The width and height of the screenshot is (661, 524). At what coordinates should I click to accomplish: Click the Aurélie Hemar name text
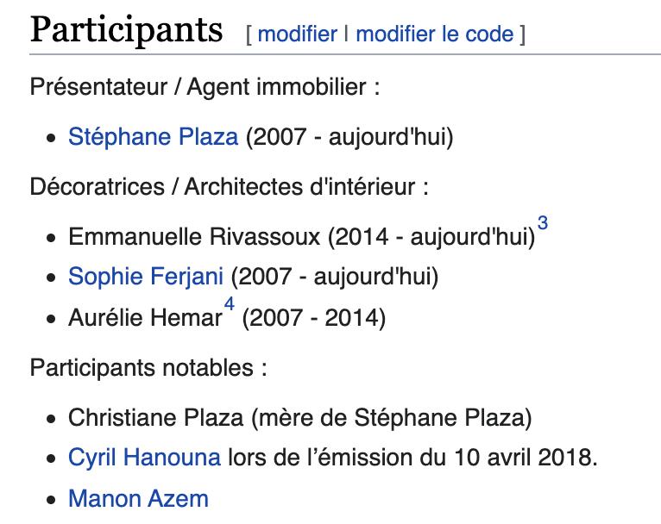(145, 319)
